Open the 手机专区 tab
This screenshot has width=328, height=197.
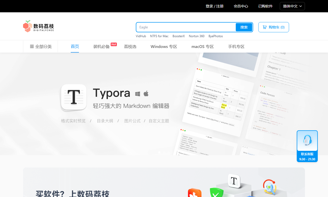pos(236,46)
